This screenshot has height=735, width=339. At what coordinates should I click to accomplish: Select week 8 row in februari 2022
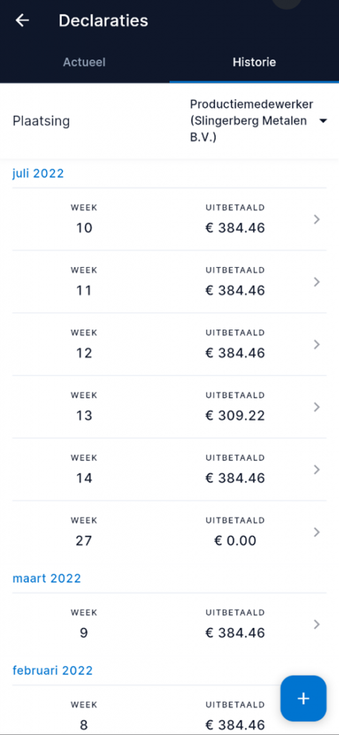[x=169, y=710]
